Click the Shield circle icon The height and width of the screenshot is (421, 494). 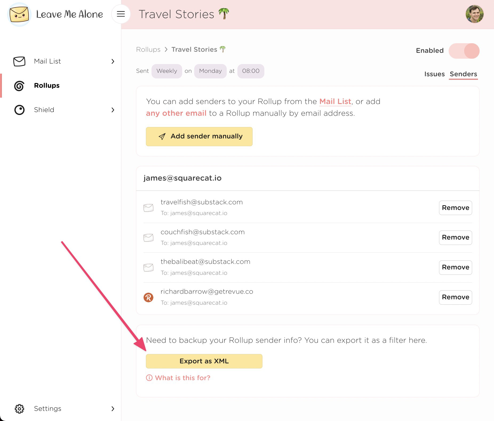click(19, 110)
